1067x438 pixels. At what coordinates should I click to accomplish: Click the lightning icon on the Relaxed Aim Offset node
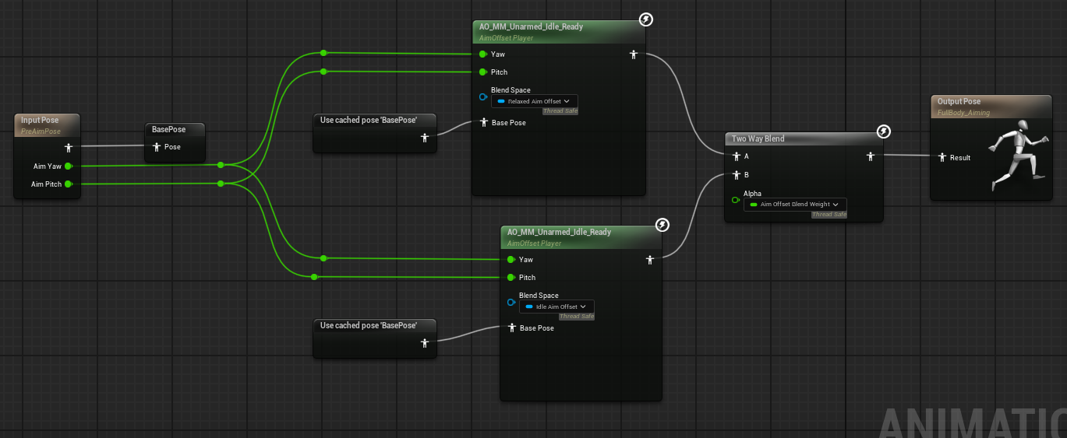[x=645, y=19]
